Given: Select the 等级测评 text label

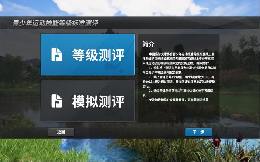Looking at the screenshot, I should pyautogui.click(x=98, y=55).
